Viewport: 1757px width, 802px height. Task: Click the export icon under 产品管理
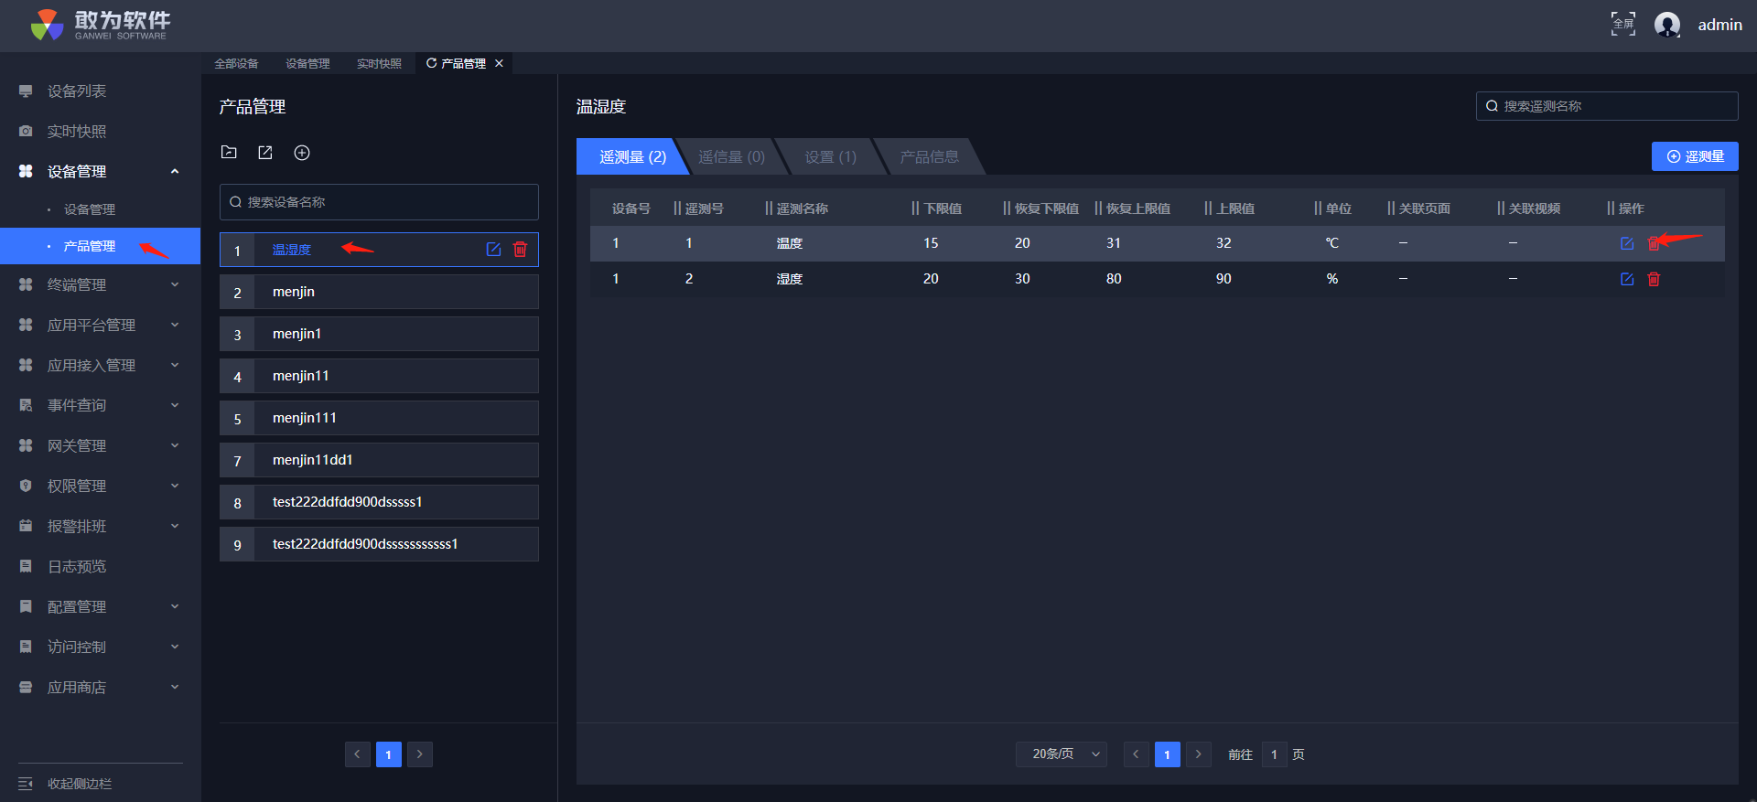(x=265, y=153)
